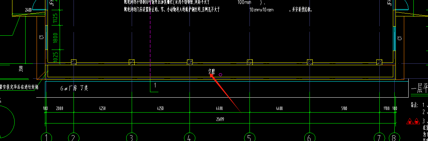The height and width of the screenshot is (141, 428).
Task: Click the 4250 dimension between axes 3 and 4
Action: click(x=160, y=108)
